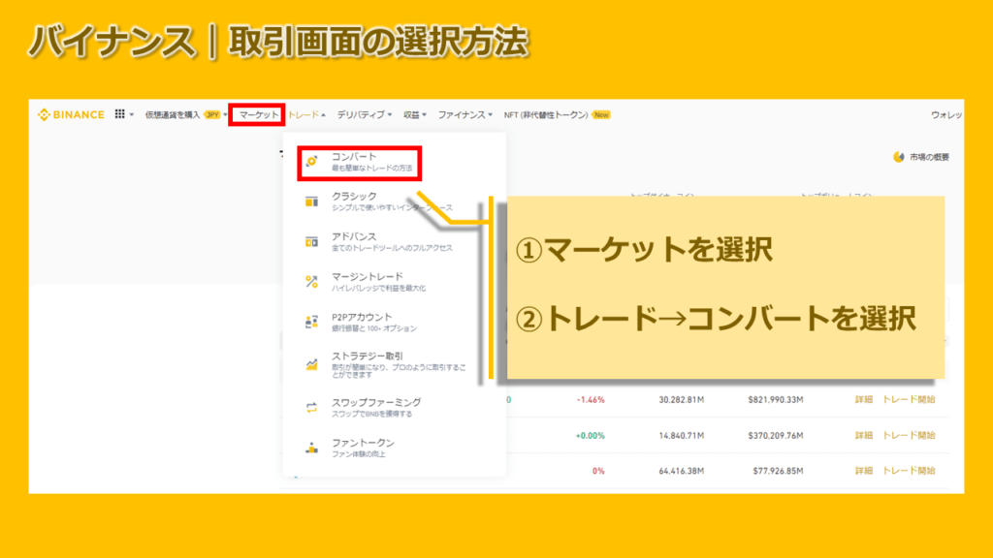Screen dimensions: 993x558
Task: Click the 14,840.71M volume value
Action: click(x=682, y=435)
